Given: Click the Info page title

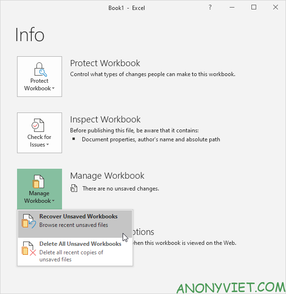Looking at the screenshot, I should 30,35.
